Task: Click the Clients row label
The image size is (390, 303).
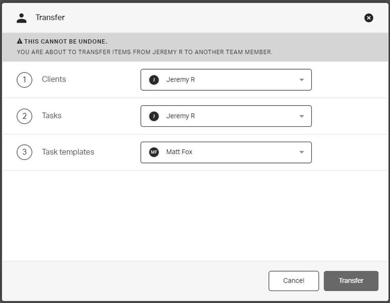Action: tap(54, 79)
